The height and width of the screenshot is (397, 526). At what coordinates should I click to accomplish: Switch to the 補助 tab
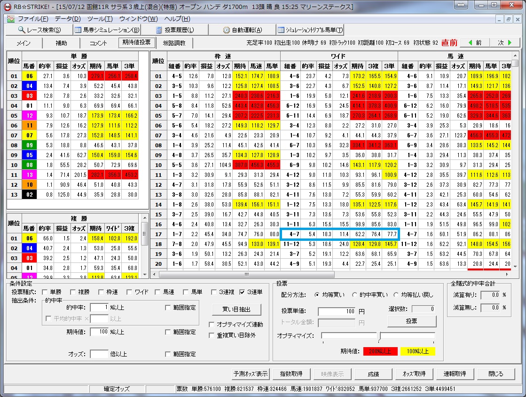(61, 43)
